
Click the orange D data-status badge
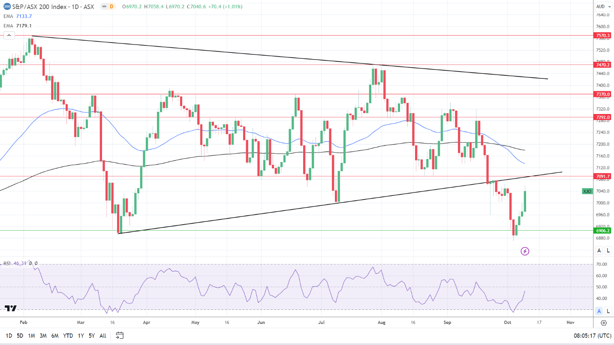click(112, 6)
